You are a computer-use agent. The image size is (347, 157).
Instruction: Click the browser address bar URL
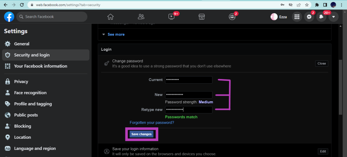(68, 5)
